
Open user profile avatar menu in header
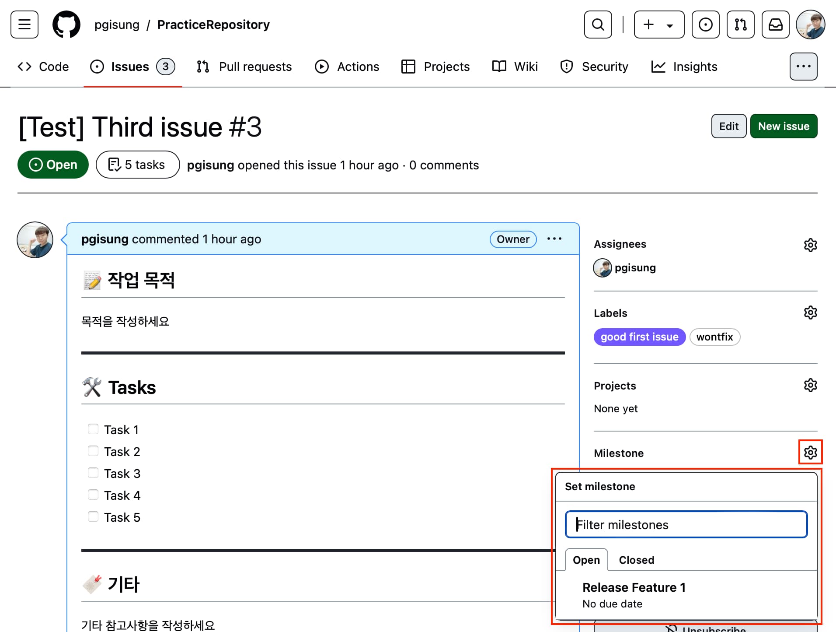(811, 25)
